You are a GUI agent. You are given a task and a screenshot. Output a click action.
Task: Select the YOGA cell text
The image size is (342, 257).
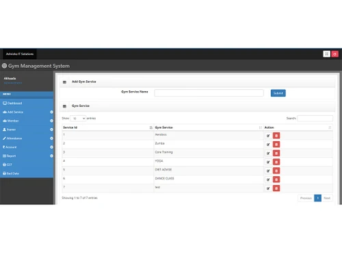pyautogui.click(x=159, y=161)
